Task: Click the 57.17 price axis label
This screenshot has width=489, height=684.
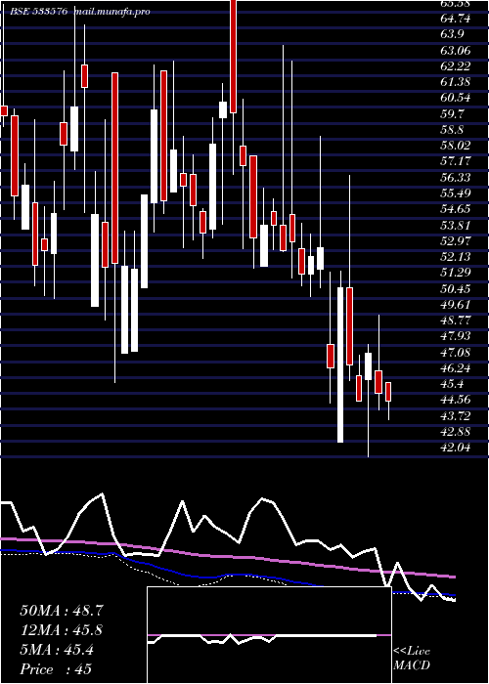Action: point(456,161)
